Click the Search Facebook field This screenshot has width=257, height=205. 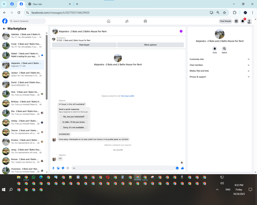27,21
